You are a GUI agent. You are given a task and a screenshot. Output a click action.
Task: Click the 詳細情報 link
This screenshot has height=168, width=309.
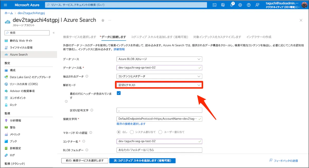pos(119,49)
